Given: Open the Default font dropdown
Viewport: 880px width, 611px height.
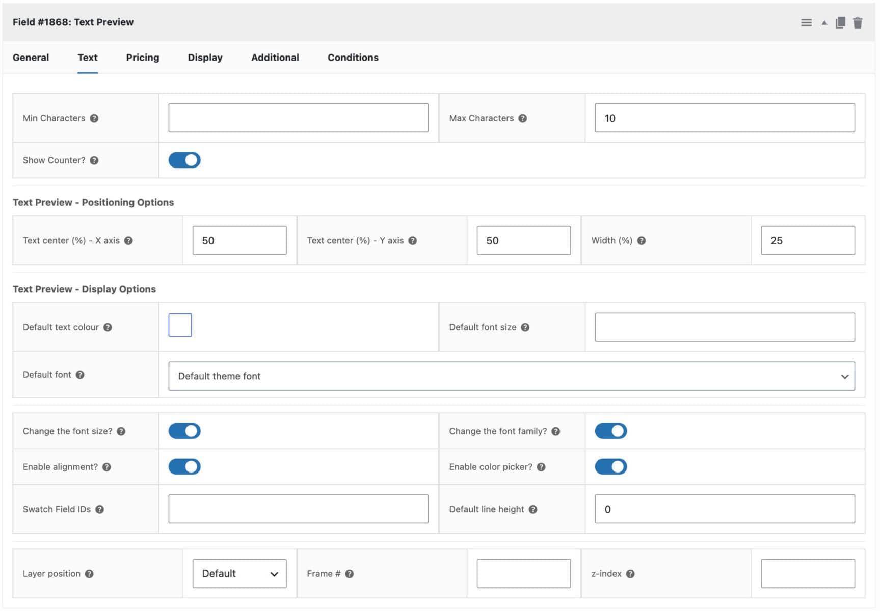Looking at the screenshot, I should coord(512,376).
